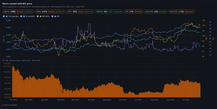Click the Macro context with BTC price title
The height and width of the screenshot is (109, 217).
pos(17,4)
